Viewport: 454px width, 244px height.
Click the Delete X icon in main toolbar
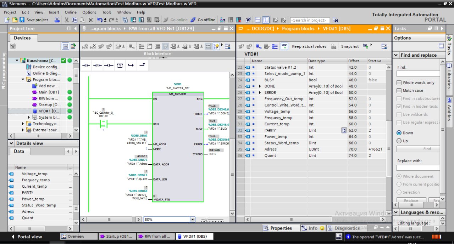pos(91,20)
